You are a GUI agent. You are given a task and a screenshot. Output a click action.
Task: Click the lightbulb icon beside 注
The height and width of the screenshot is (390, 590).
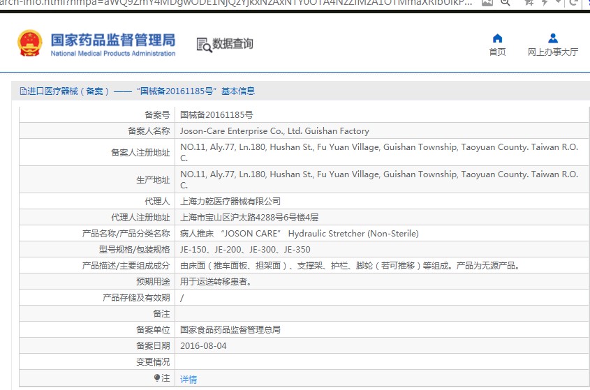[x=157, y=377]
